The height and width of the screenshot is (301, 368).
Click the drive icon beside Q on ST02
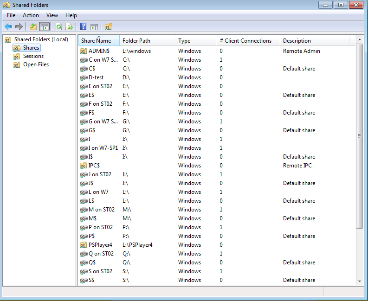click(x=84, y=254)
